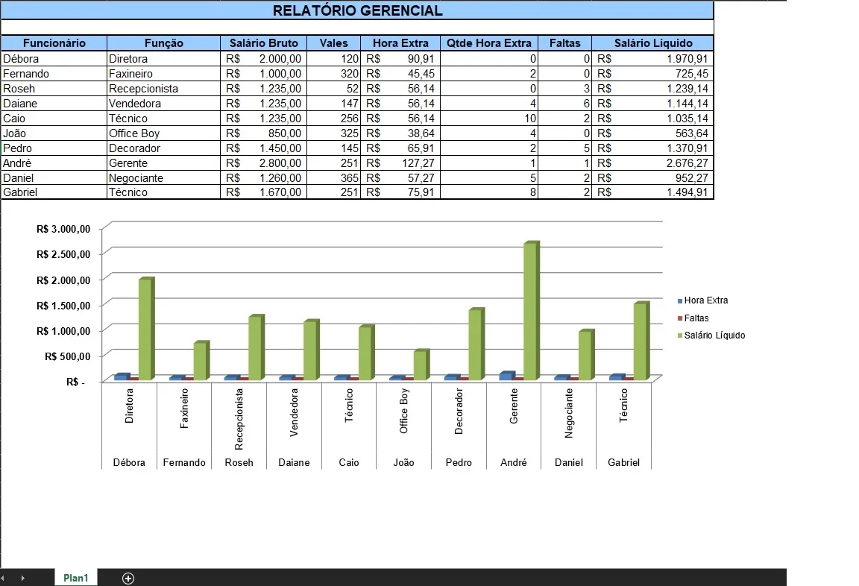Click the Faltas cell showing 6

pos(564,103)
